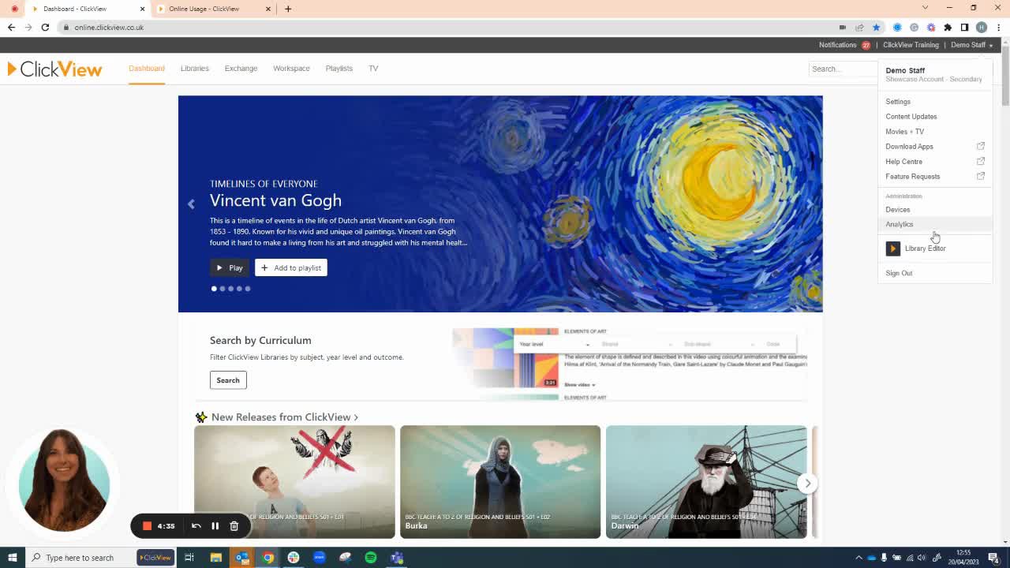
Task: Open ClickView Training link
Action: coord(911,45)
